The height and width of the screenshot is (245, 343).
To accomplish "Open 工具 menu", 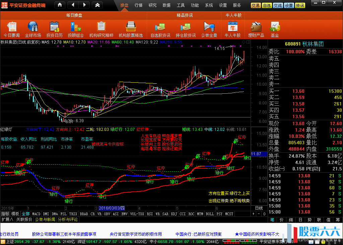I will 181,5.
